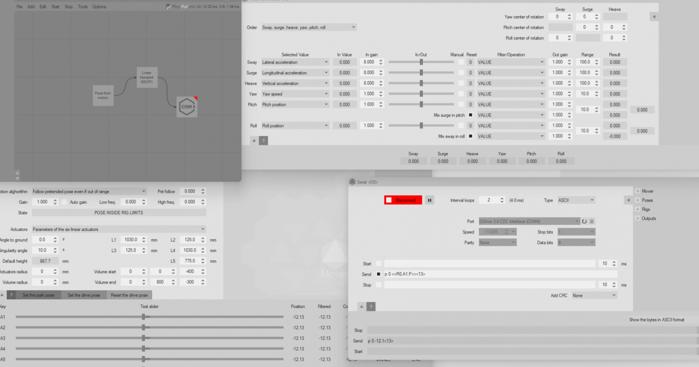The width and height of the screenshot is (699, 367).
Task: Open the Yaw speed dropdown
Action: click(x=295, y=94)
